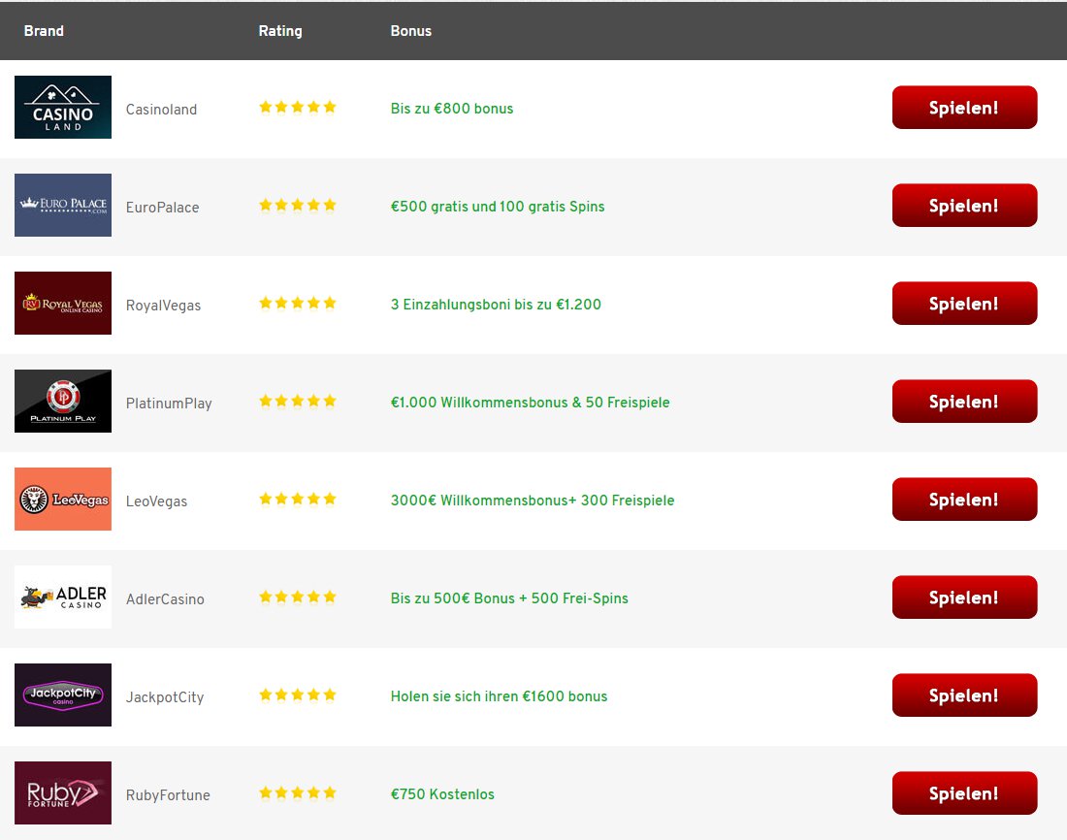The height and width of the screenshot is (840, 1067).
Task: Open the Platinum Play logo thumbnail
Action: (63, 401)
